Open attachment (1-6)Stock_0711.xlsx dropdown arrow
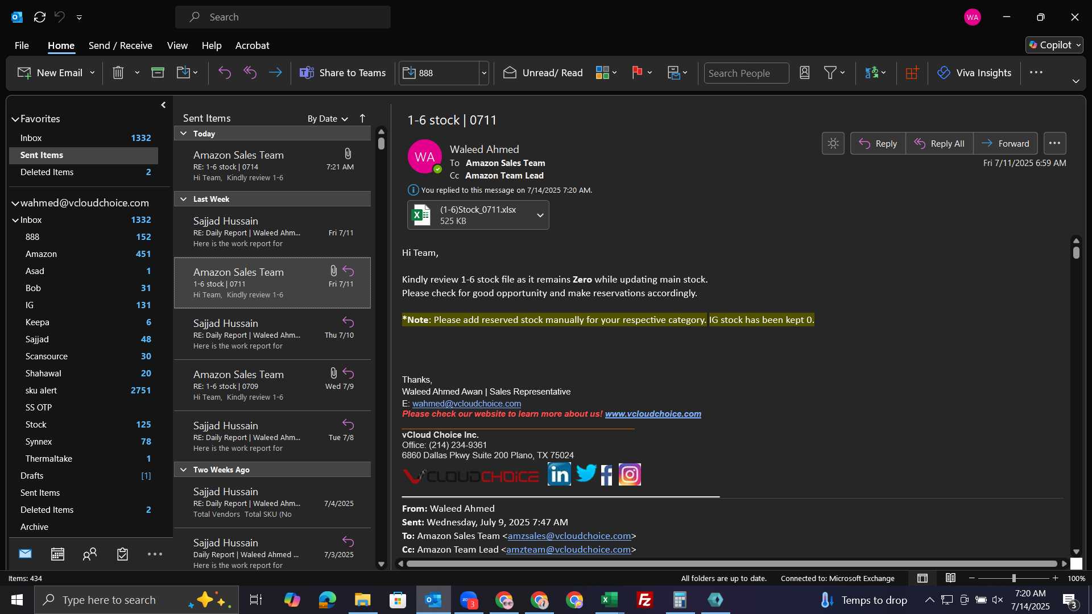Screen dimensions: 1092x614 [x=540, y=215]
